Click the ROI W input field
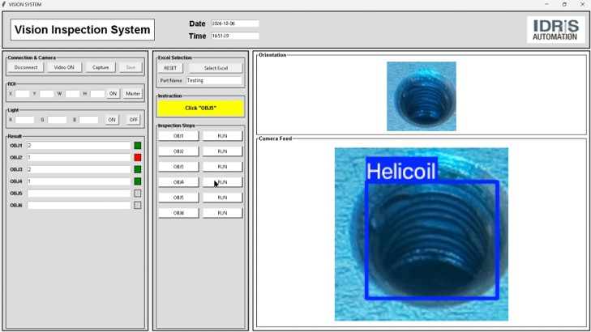This screenshot has width=591, height=332. 72,94
